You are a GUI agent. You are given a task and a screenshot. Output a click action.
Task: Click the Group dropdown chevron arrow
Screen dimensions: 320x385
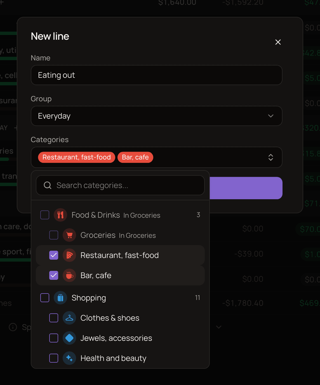[270, 116]
